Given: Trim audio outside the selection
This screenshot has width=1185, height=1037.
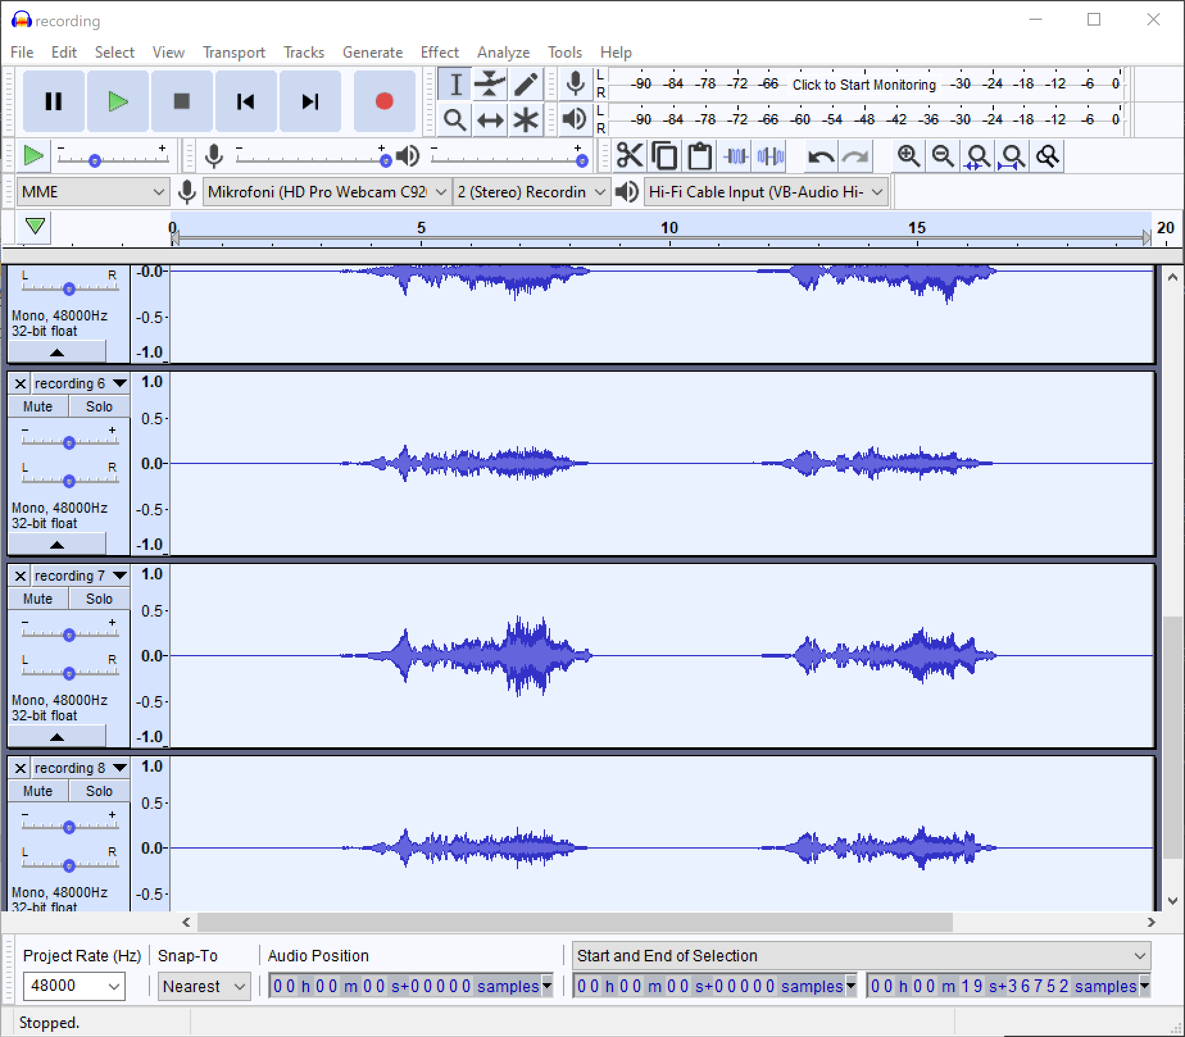Looking at the screenshot, I should pos(735,156).
